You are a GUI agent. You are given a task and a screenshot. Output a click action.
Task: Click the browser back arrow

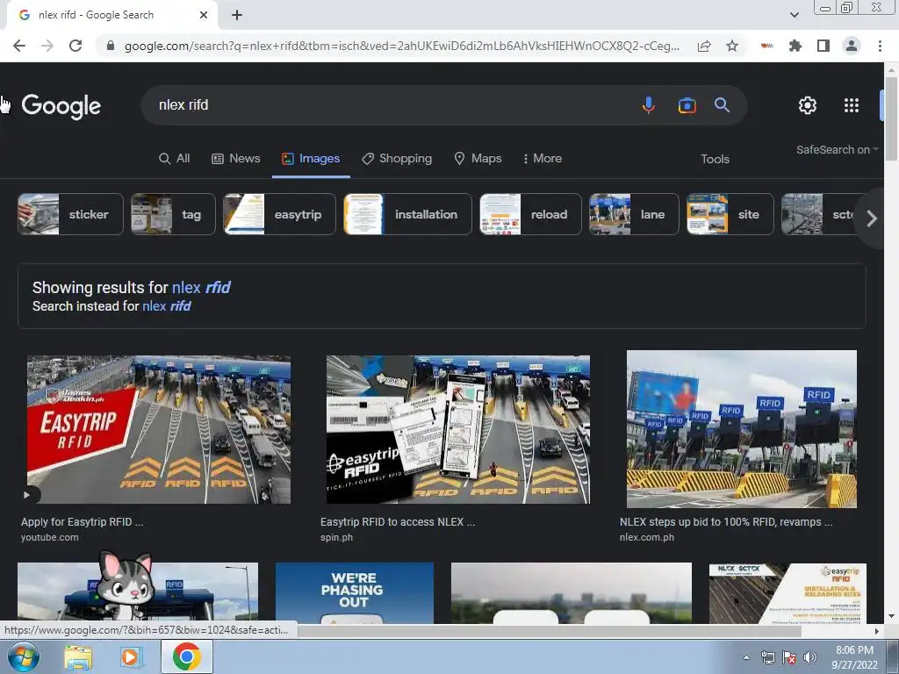pyautogui.click(x=19, y=46)
